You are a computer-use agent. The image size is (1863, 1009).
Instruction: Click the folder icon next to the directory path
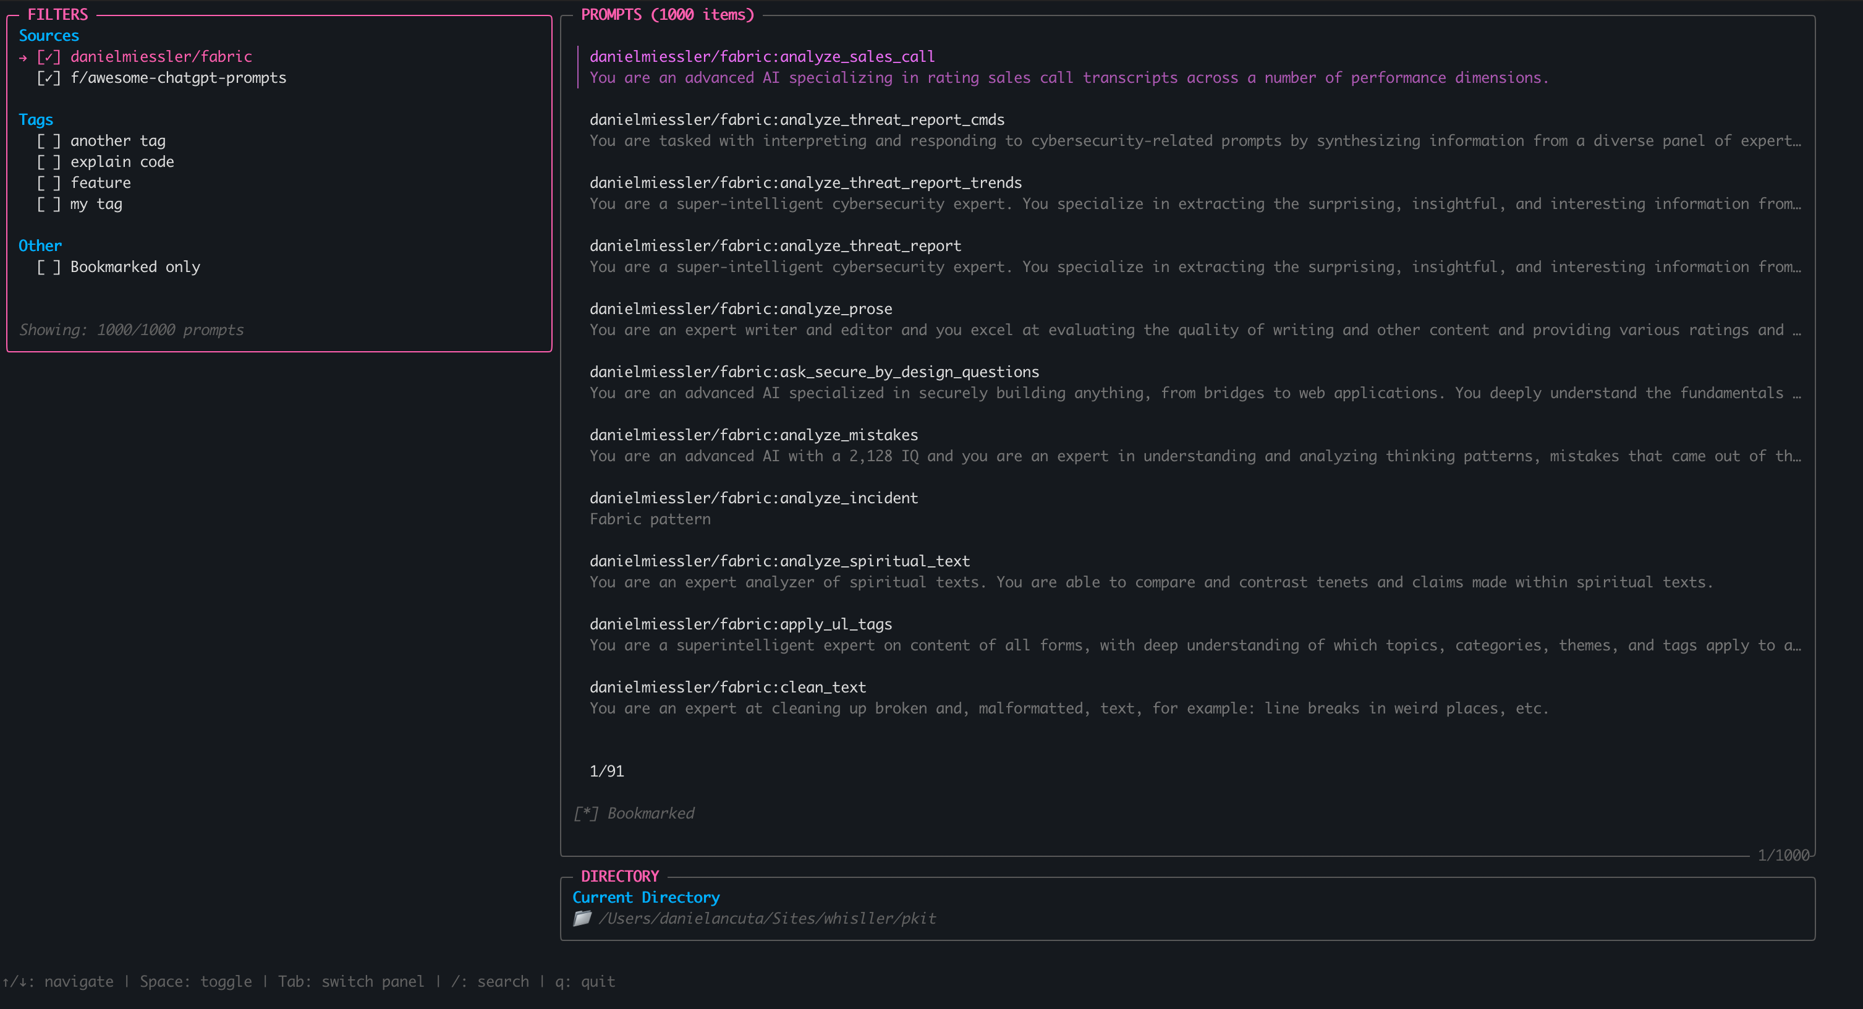[x=582, y=918]
